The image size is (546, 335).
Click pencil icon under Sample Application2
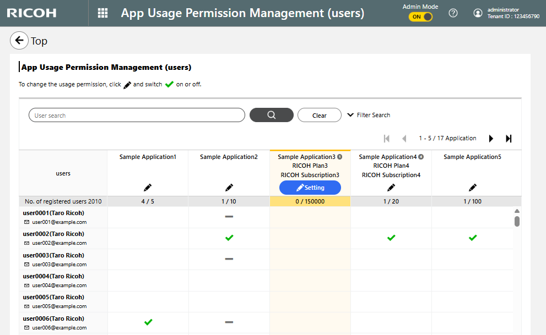[229, 188]
